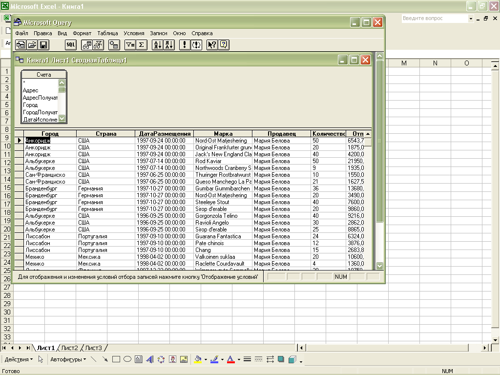Screen dimensions: 500x375
Task: Click Insert Picture from File icon
Action: point(184,360)
